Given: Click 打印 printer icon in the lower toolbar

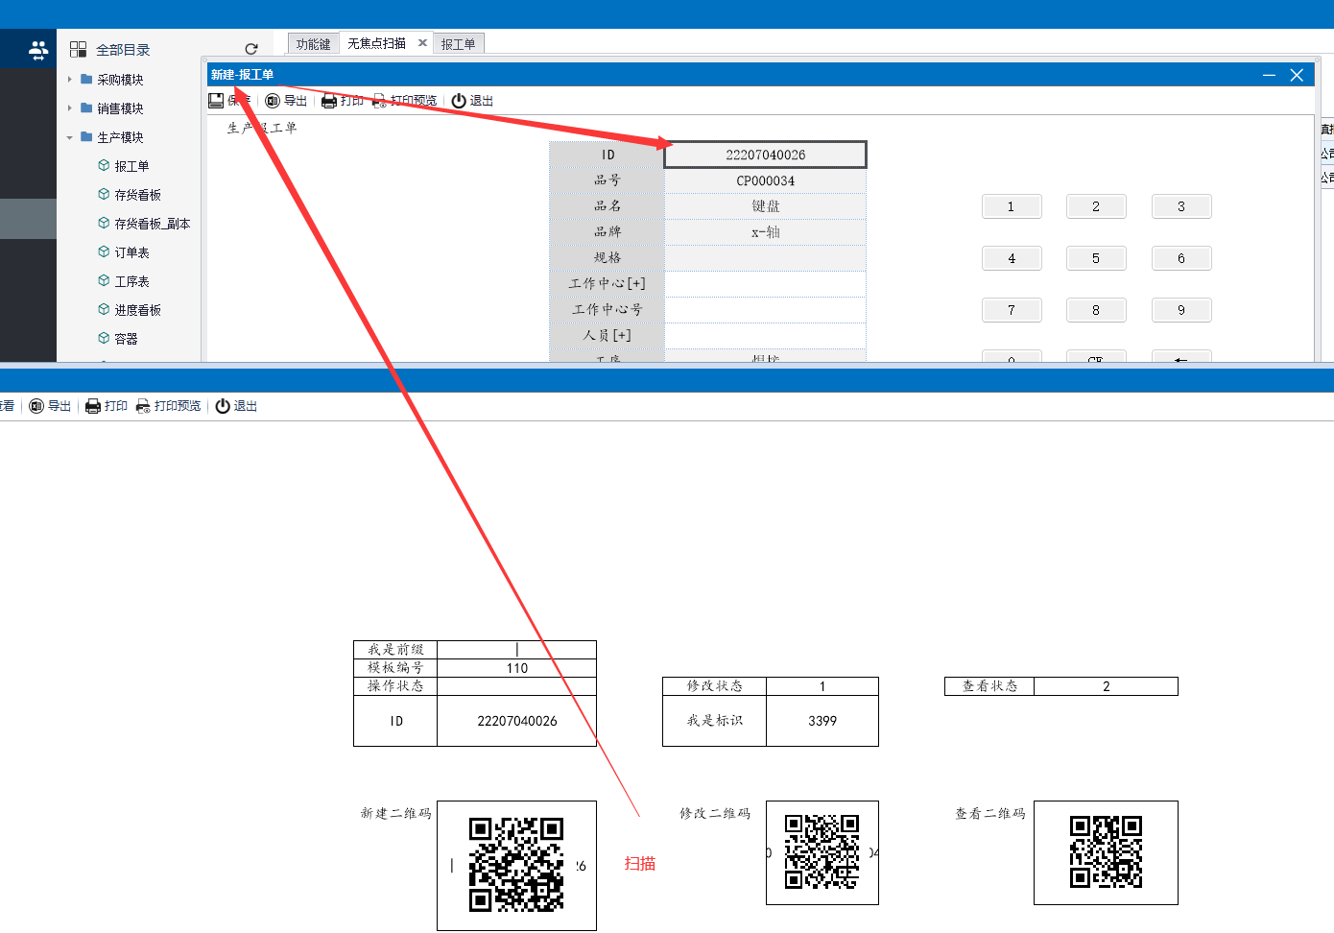Looking at the screenshot, I should (93, 406).
